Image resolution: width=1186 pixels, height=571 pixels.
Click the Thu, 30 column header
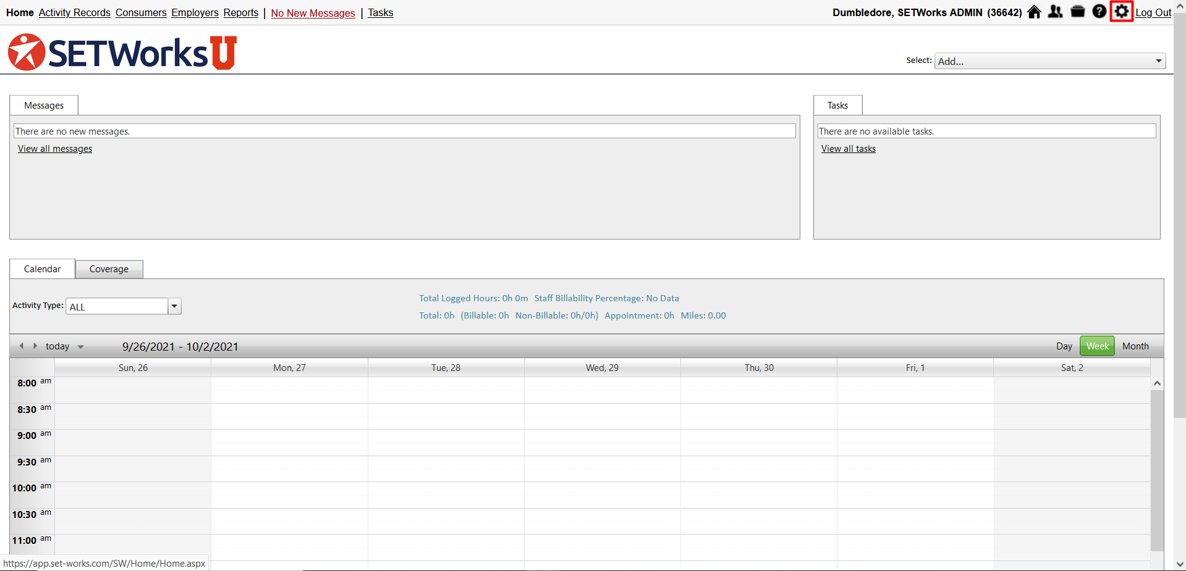[x=759, y=368]
